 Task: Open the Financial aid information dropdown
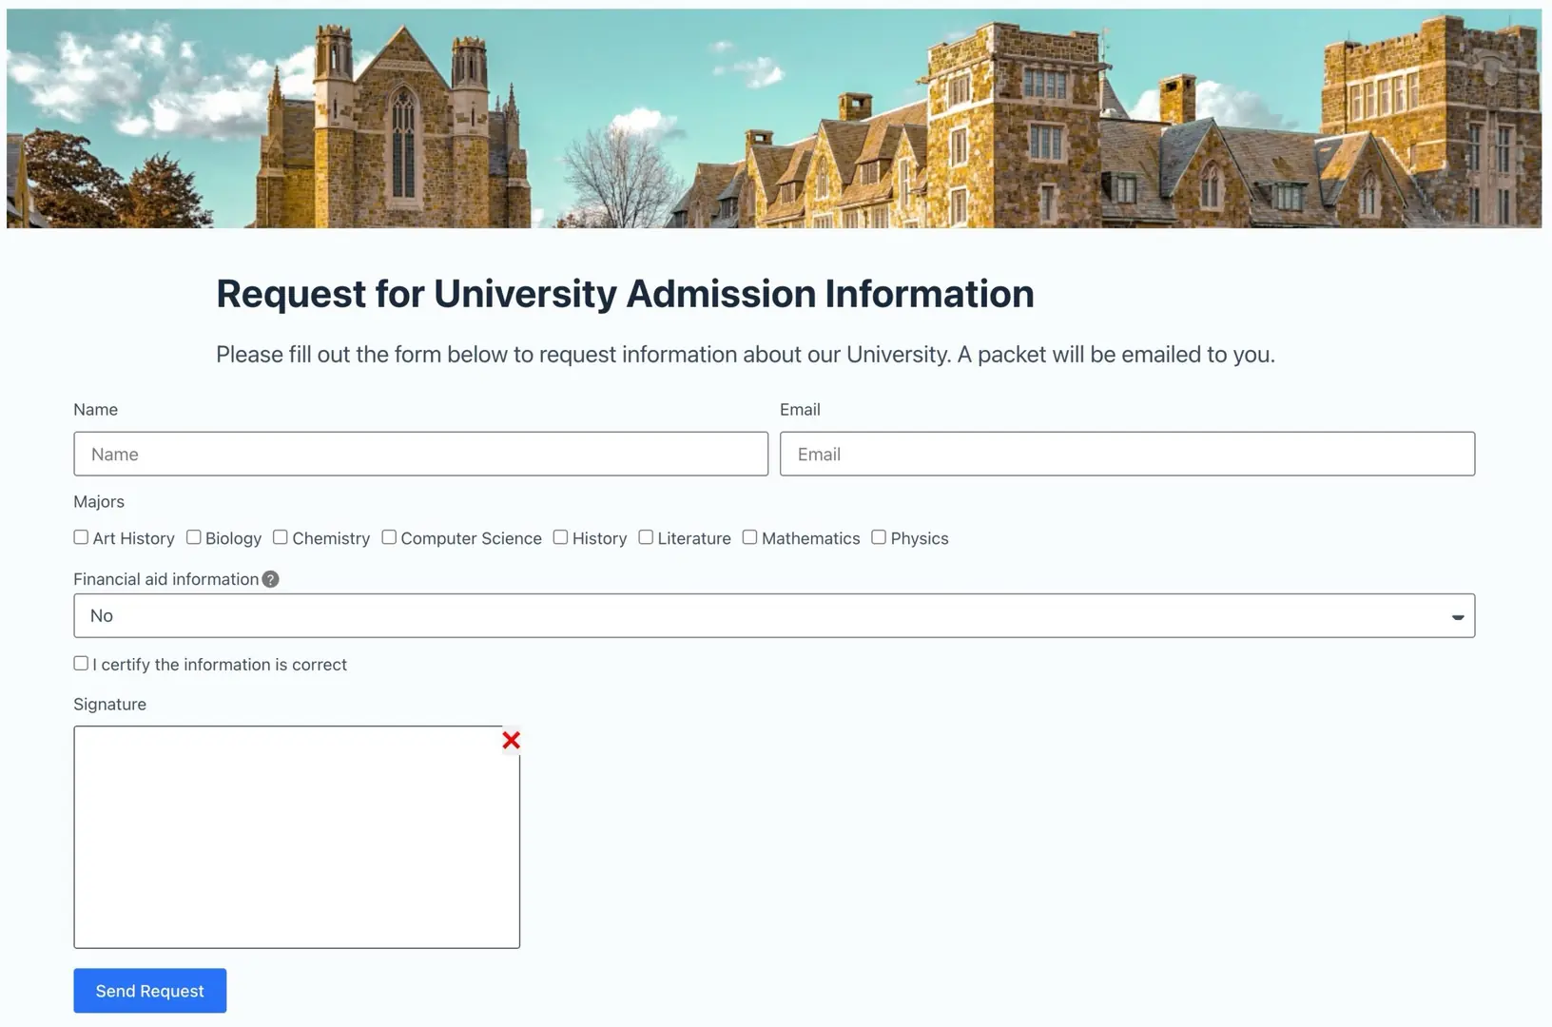click(773, 615)
